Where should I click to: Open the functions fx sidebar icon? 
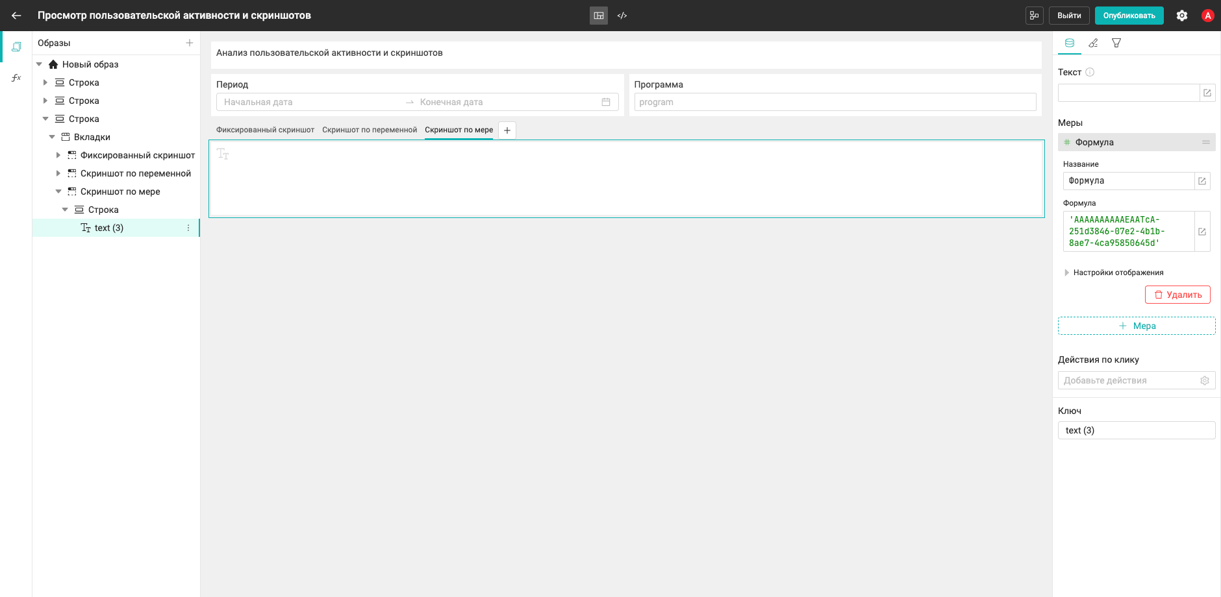[x=16, y=78]
